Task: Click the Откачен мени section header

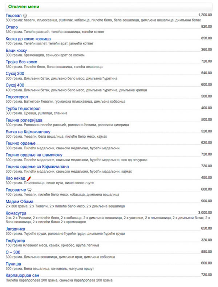Action: (x=24, y=7)
